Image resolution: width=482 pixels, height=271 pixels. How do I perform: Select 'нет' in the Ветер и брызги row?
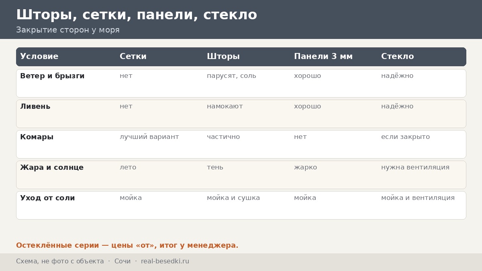coord(126,76)
